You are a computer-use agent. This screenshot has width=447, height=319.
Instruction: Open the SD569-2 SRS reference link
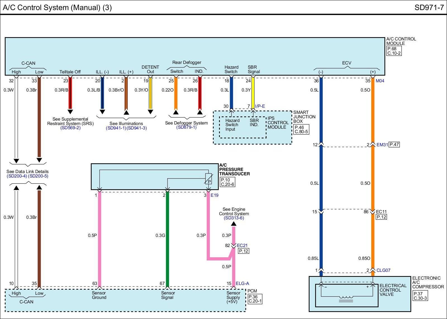click(x=70, y=128)
